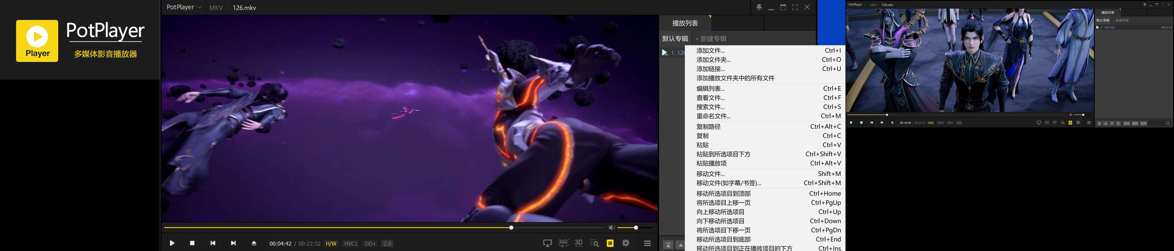Open the chapter search icon in main player
The height and width of the screenshot is (251, 1174).
coord(594,243)
